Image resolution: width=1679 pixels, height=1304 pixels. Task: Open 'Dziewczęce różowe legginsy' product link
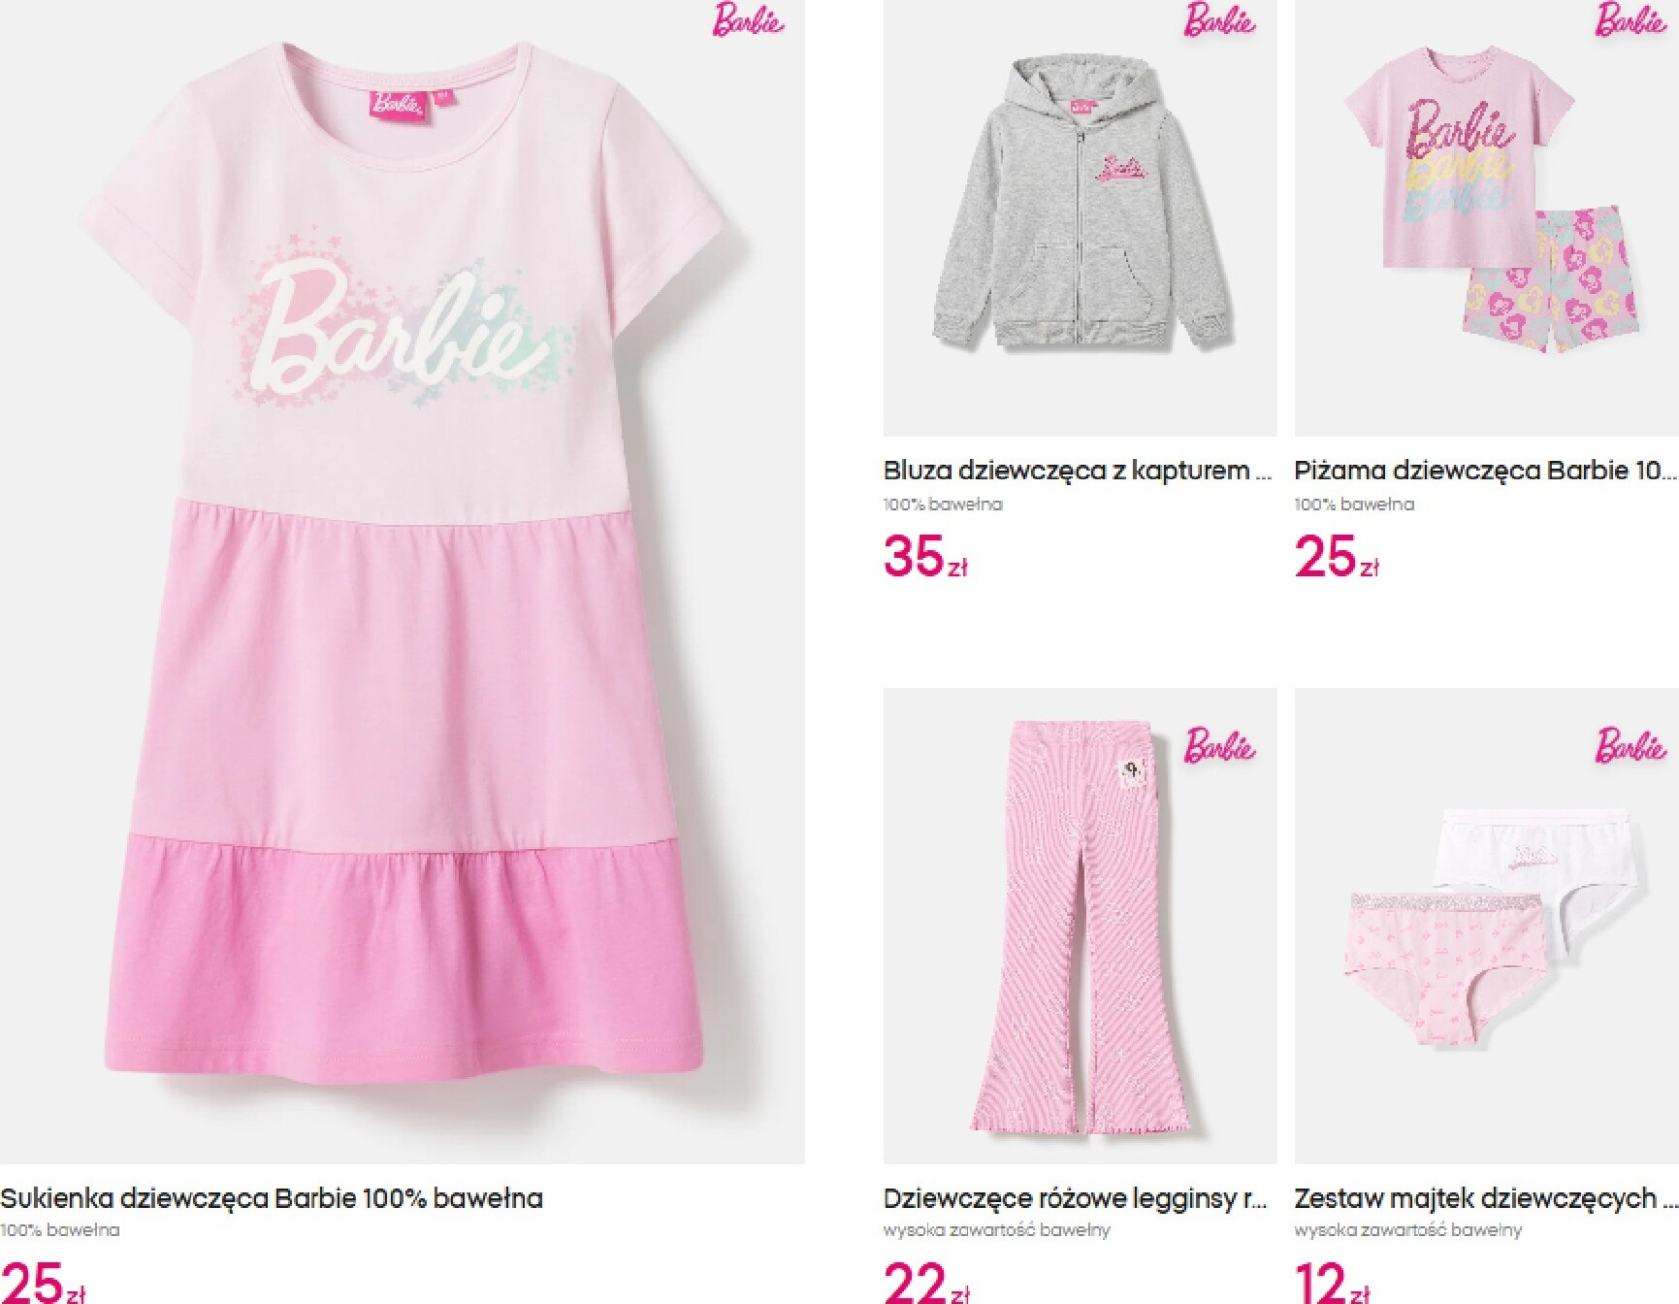pyautogui.click(x=1076, y=1198)
